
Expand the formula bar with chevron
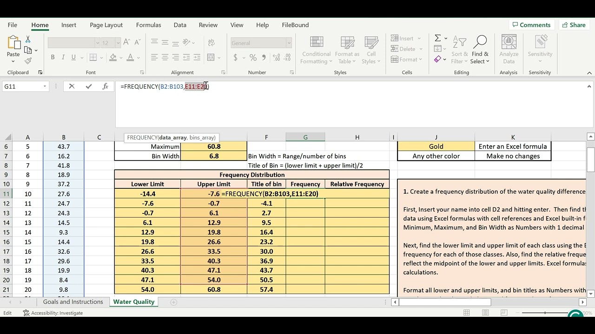(x=589, y=86)
